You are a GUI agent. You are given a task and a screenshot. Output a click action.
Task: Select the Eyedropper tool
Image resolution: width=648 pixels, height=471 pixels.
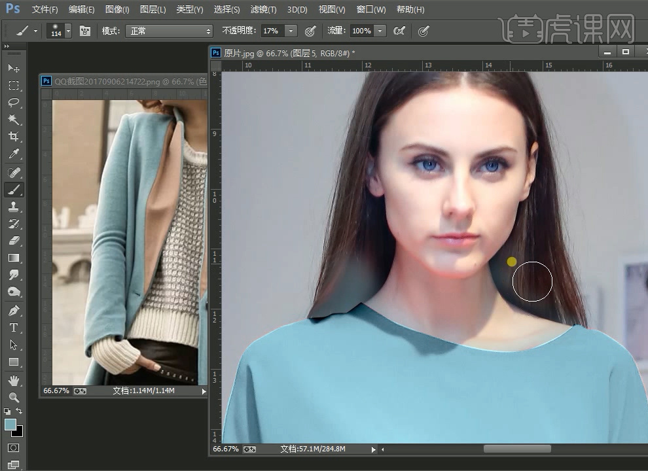click(x=13, y=154)
